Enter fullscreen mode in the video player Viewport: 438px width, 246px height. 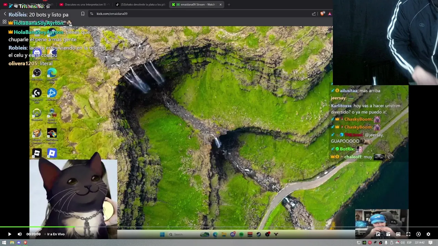pyautogui.click(x=408, y=234)
